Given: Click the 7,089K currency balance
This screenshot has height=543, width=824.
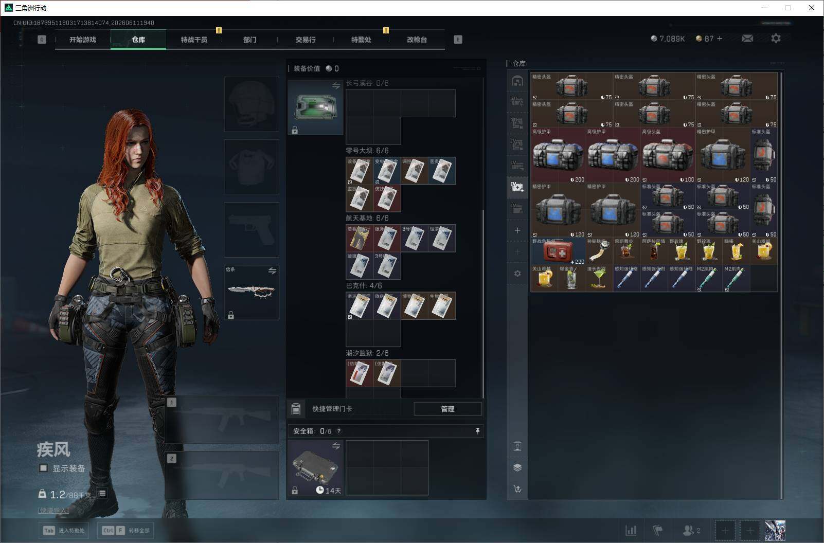Looking at the screenshot, I should 668,39.
